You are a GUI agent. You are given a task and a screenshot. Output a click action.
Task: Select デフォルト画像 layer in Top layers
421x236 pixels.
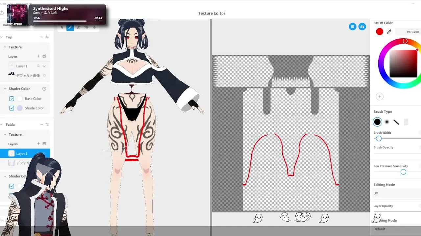tap(25, 75)
